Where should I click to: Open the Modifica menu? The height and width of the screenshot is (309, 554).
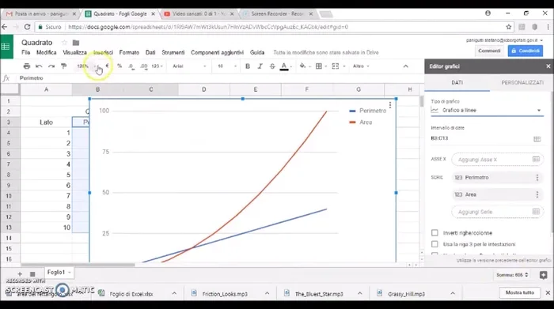click(46, 53)
